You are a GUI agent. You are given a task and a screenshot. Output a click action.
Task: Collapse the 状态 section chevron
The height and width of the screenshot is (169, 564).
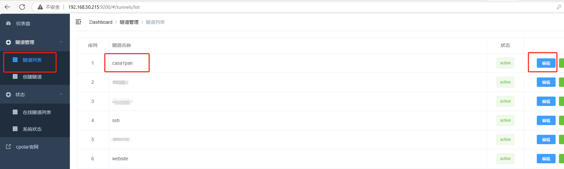(x=61, y=94)
